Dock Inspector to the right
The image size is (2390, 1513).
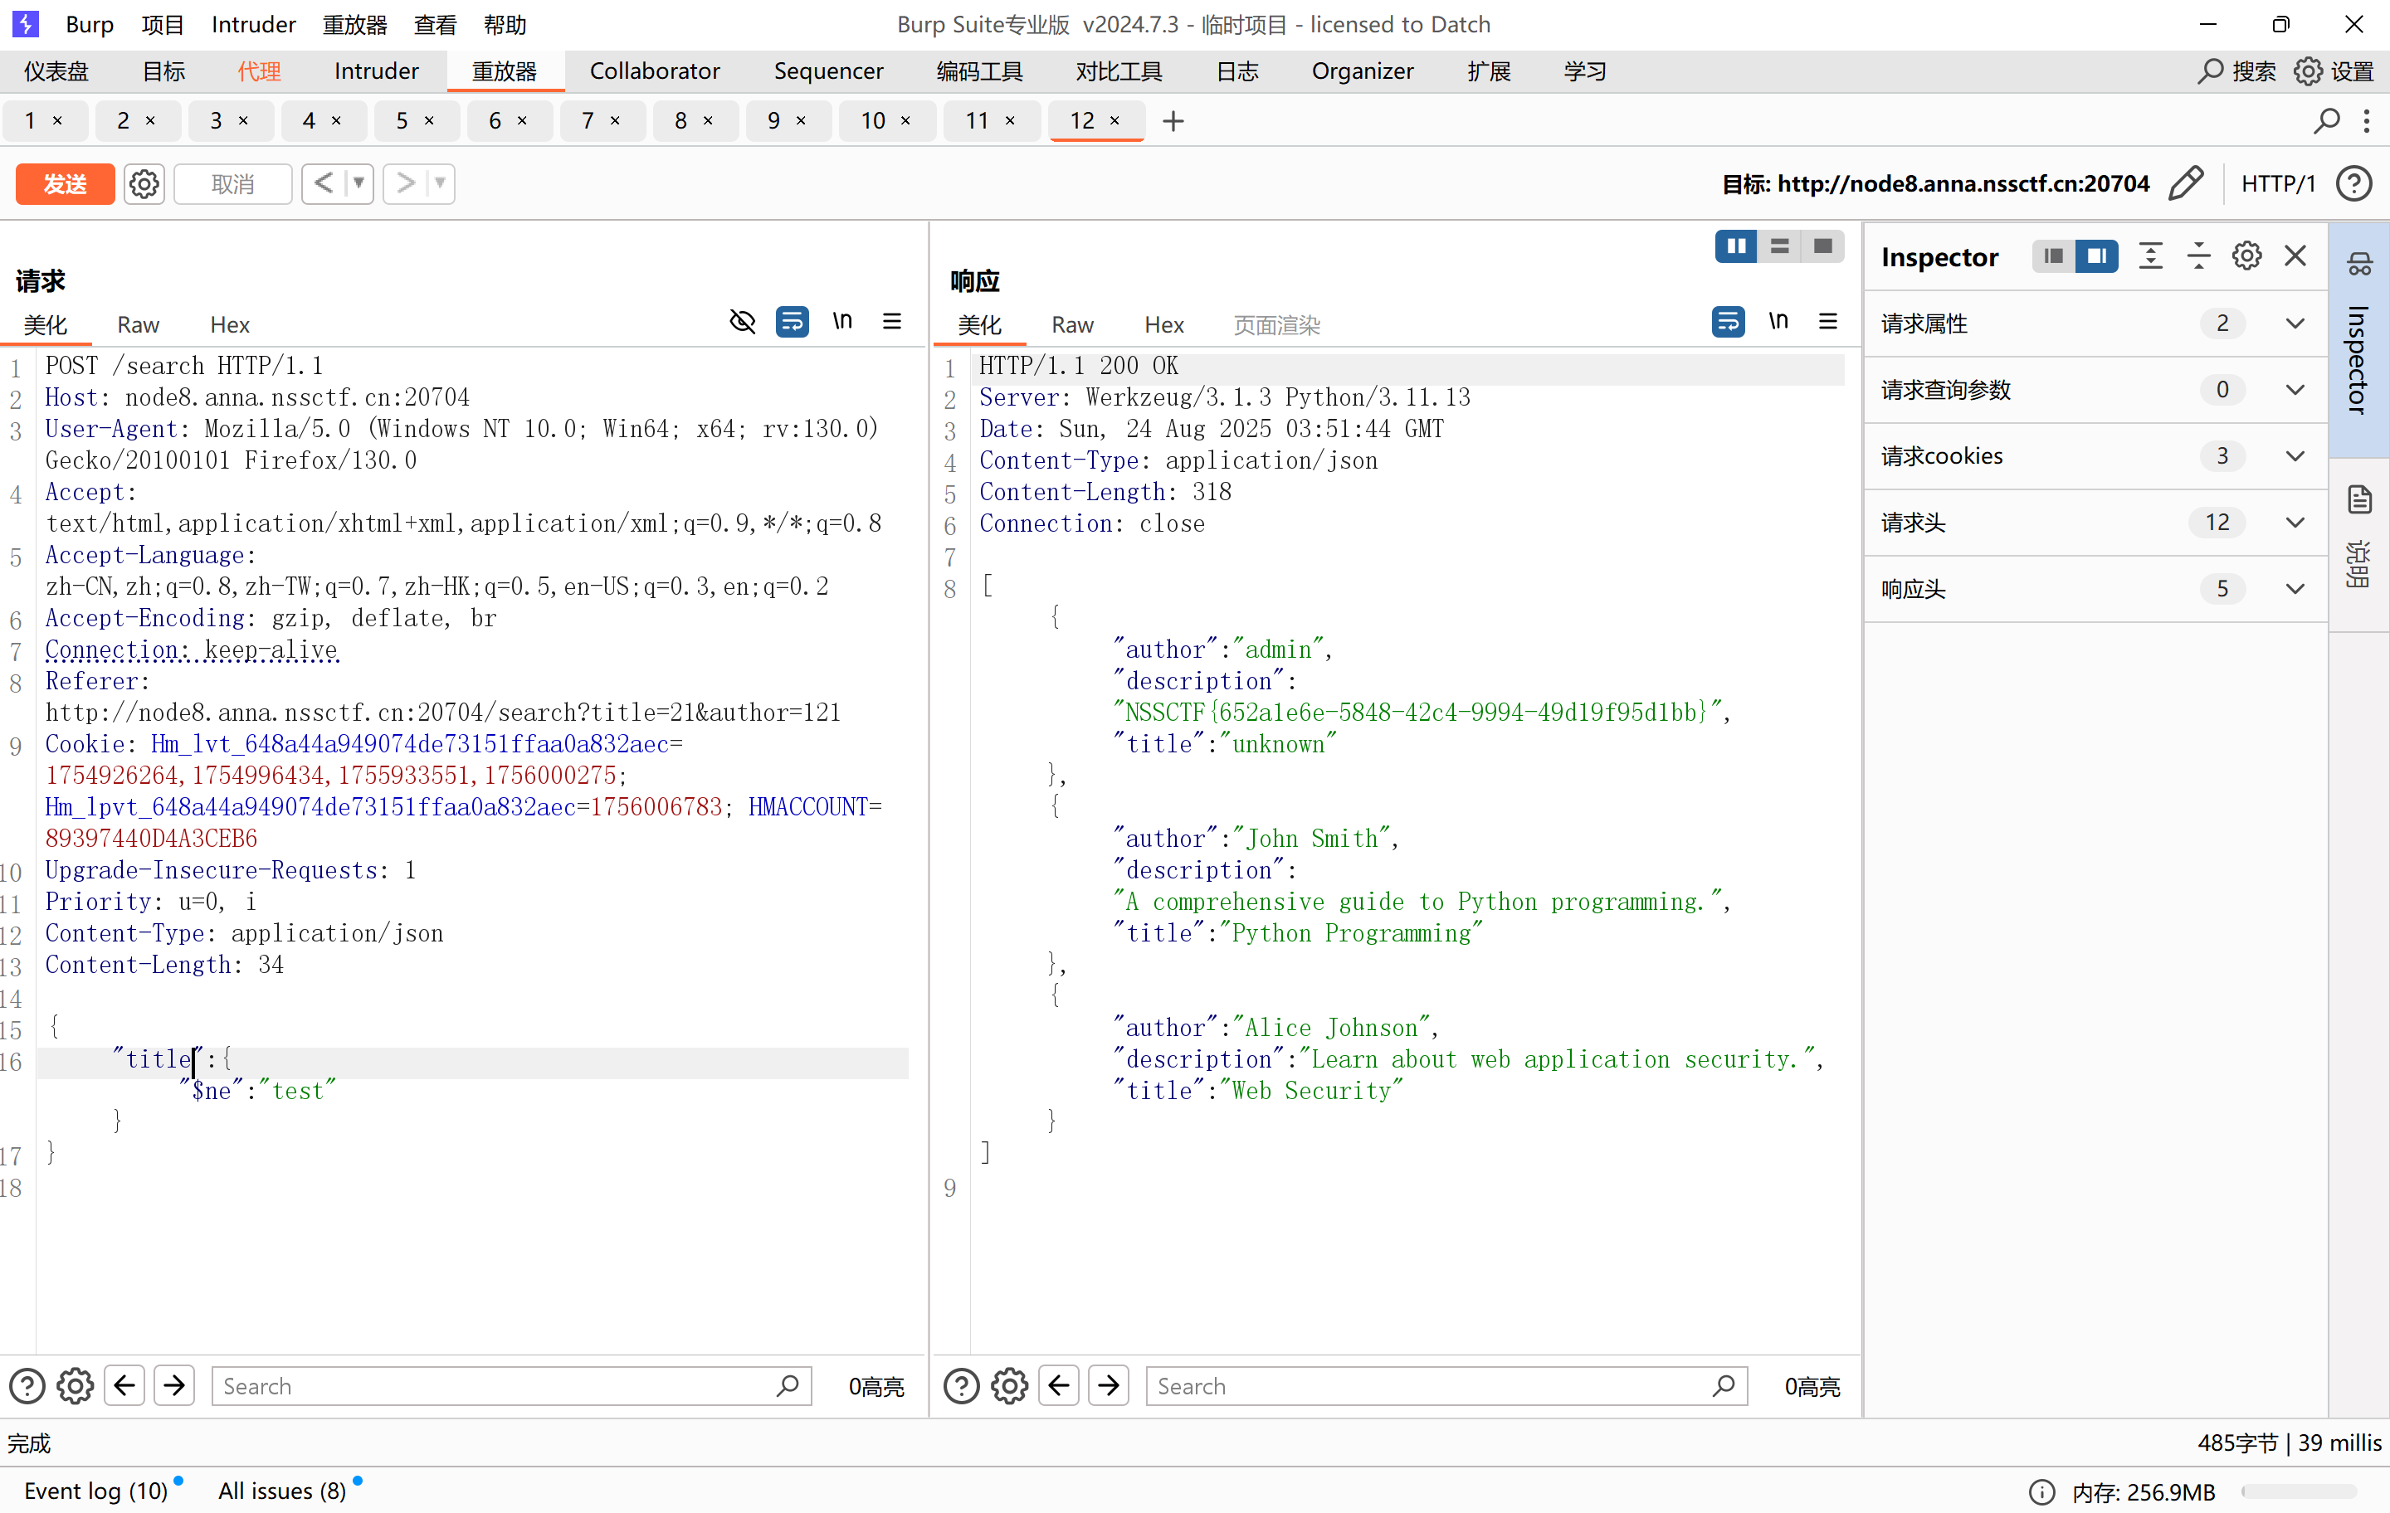2097,257
